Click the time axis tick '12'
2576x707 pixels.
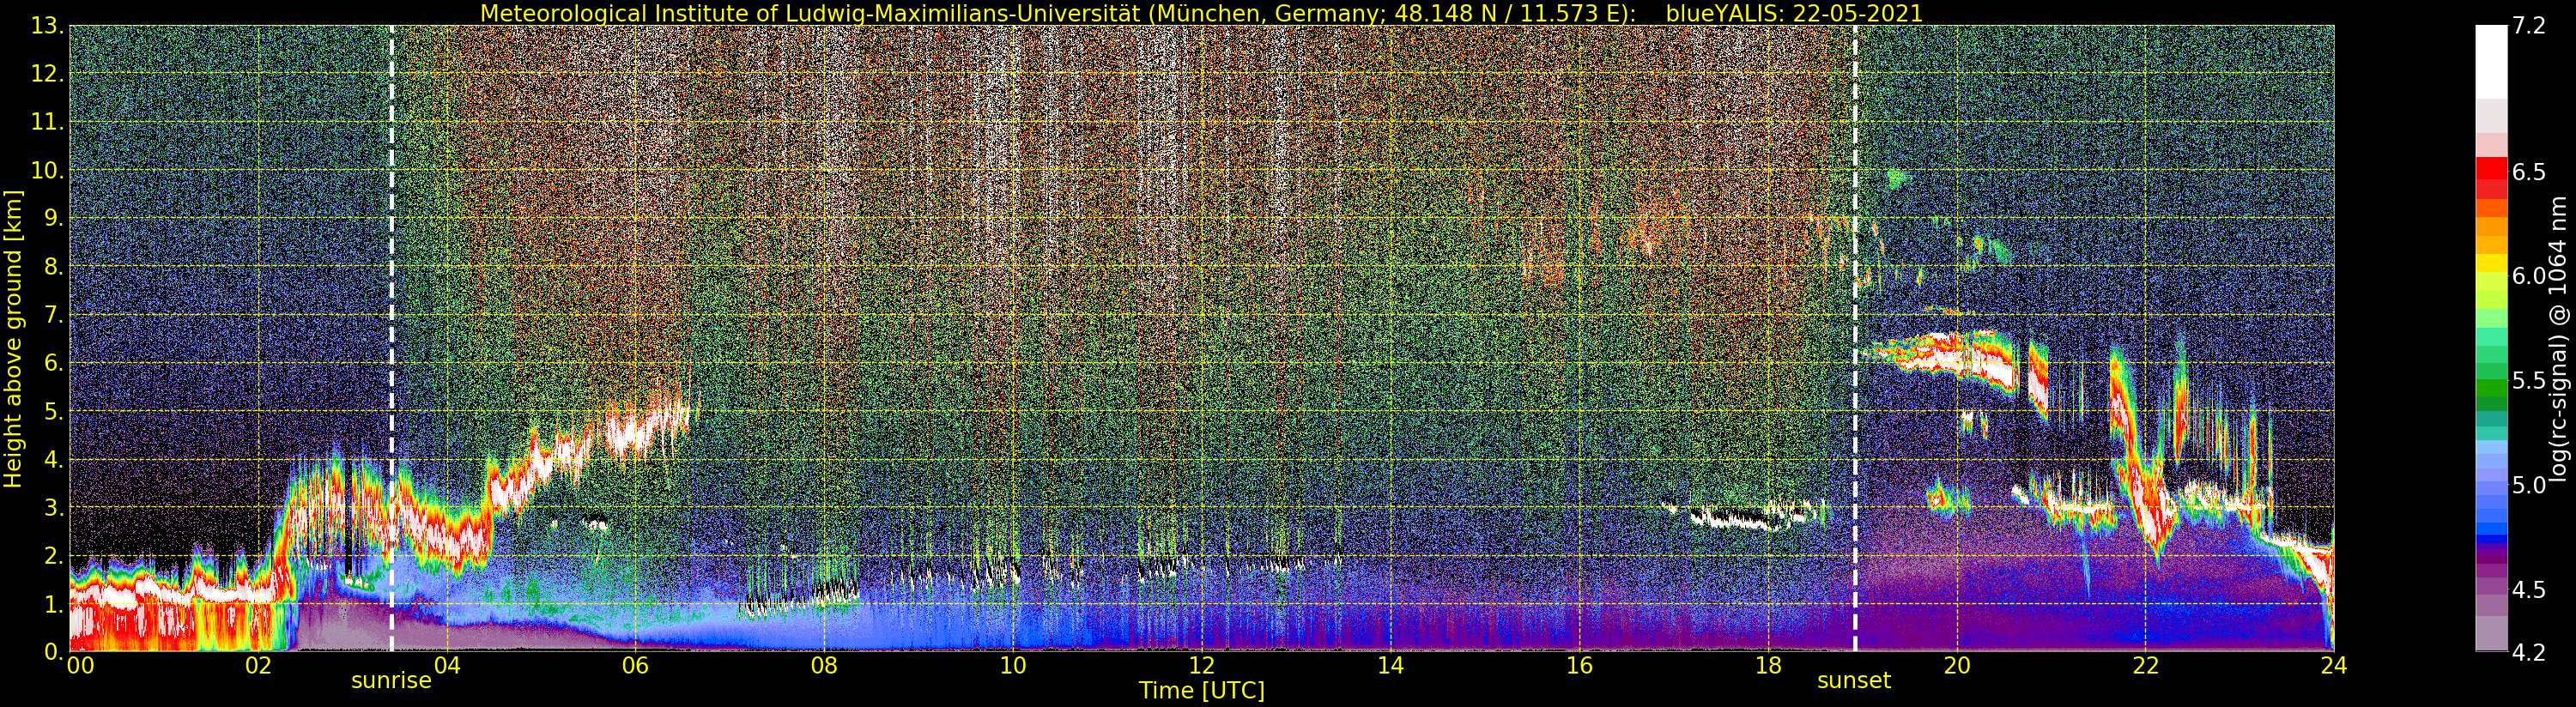[x=1202, y=665]
